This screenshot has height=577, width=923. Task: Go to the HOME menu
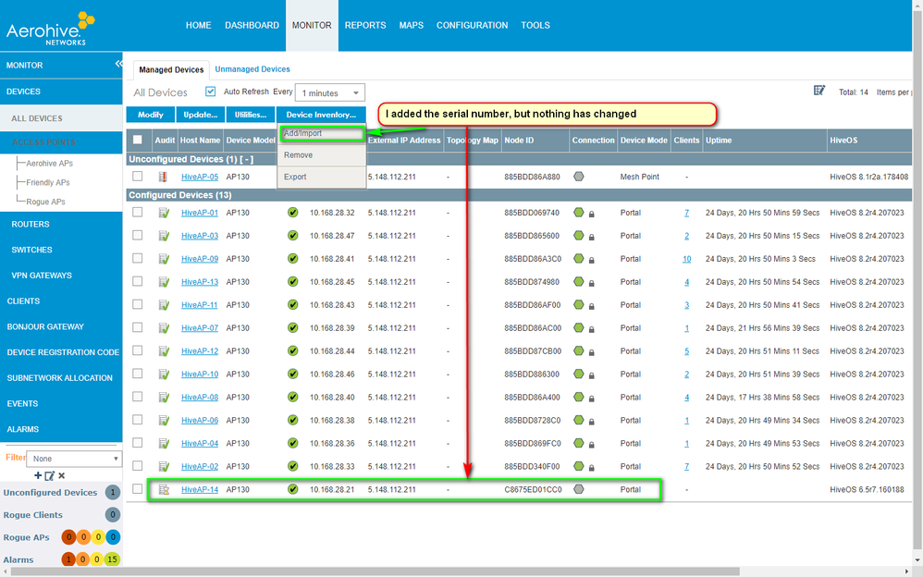point(198,25)
